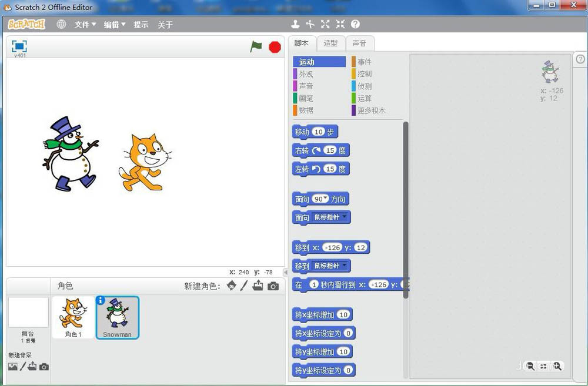Choose backdrop from library
The height and width of the screenshot is (386, 588).
(13, 367)
